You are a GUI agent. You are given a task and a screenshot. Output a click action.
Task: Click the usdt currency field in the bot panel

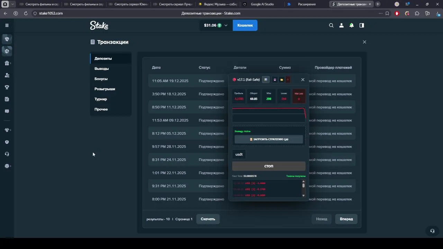pos(239,154)
